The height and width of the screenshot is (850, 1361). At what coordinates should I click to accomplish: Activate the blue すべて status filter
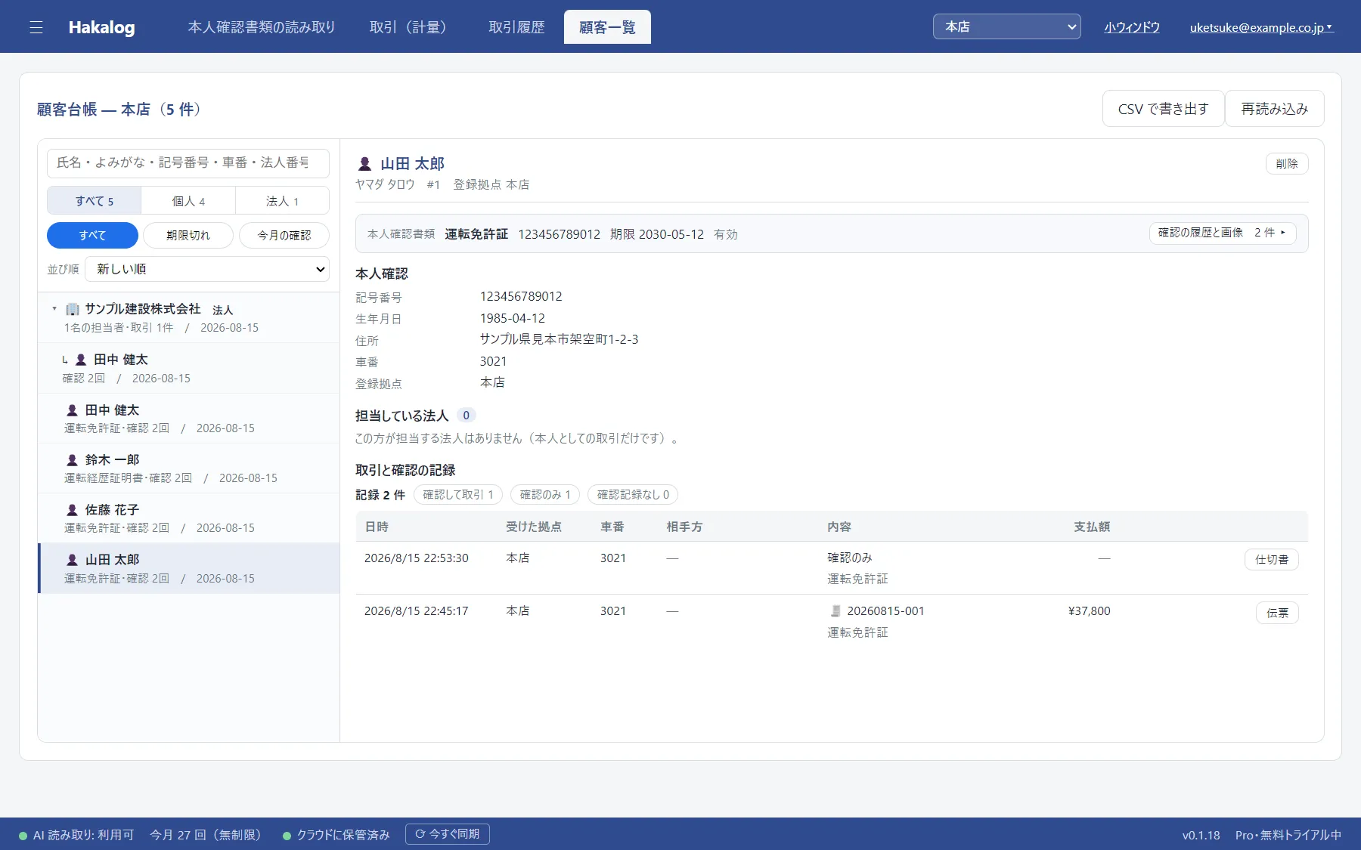click(92, 235)
